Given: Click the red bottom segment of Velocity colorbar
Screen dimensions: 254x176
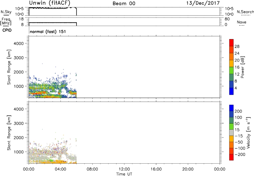Looking at the screenshot, I should click(x=231, y=157).
